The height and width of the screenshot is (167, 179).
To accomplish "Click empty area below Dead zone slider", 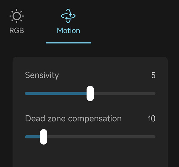I will click(x=89, y=155).
